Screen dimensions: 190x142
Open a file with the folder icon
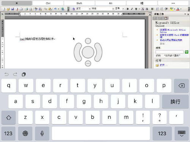[8, 9]
